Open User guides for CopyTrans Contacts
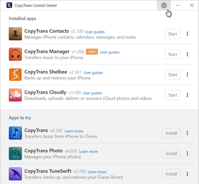Screen dimensions: 199x184 pyautogui.click(x=95, y=32)
